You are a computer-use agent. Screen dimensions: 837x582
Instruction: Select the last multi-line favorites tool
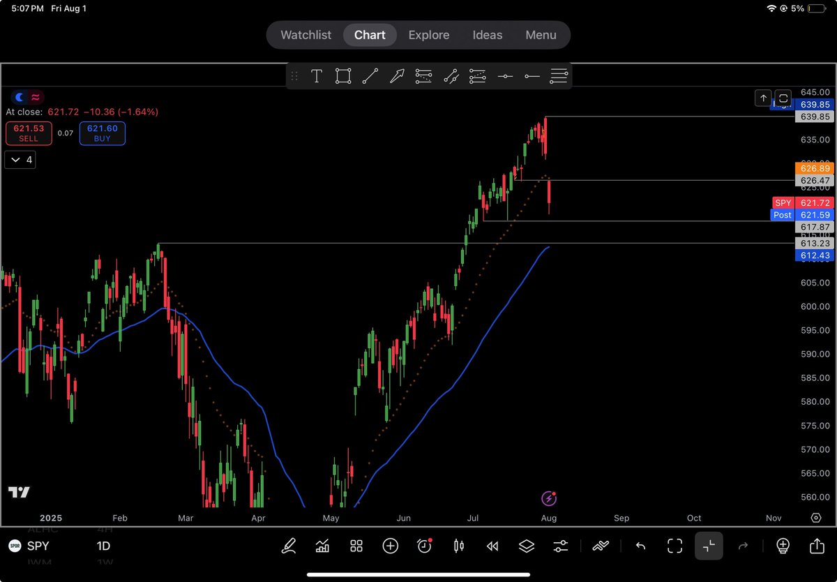pyautogui.click(x=559, y=76)
